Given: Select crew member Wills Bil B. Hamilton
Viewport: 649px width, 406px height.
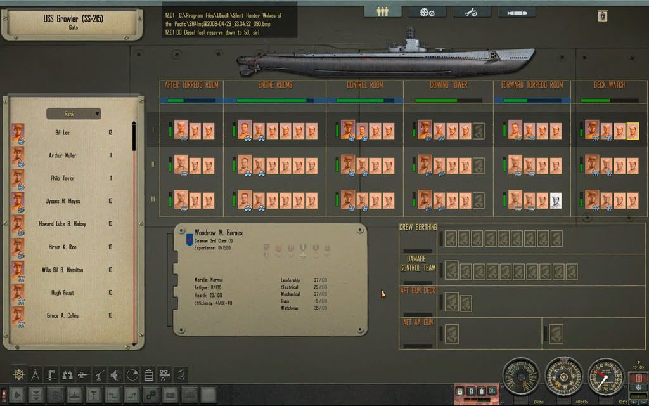Looking at the screenshot, I should 63,270.
